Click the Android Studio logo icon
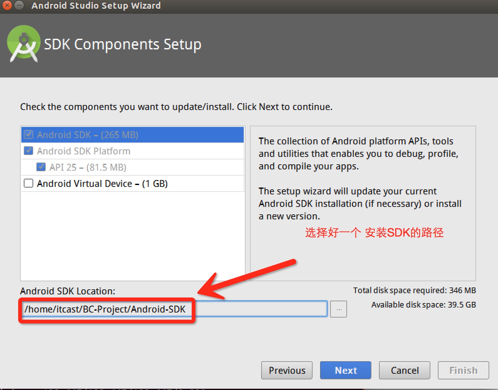498x390 pixels. (23, 44)
